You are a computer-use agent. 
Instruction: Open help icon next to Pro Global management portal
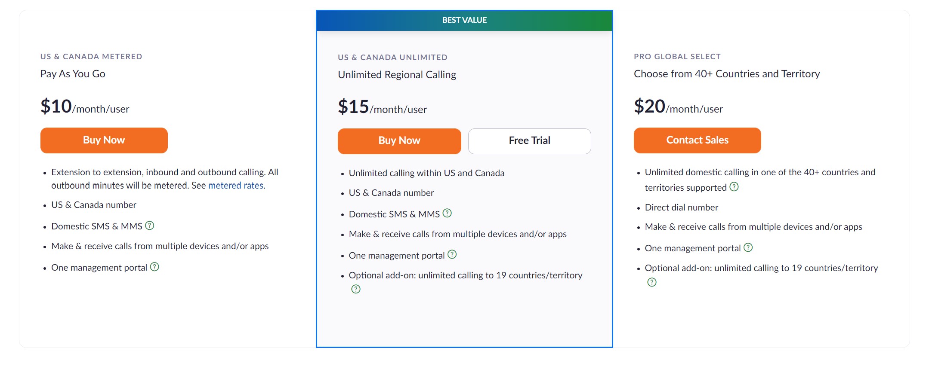(748, 247)
